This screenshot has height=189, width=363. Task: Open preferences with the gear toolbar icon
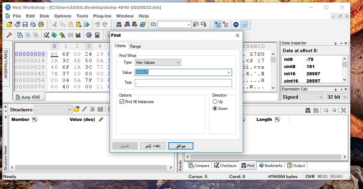click(x=89, y=35)
